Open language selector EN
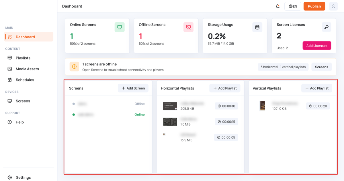The height and width of the screenshot is (181, 344). (x=293, y=6)
